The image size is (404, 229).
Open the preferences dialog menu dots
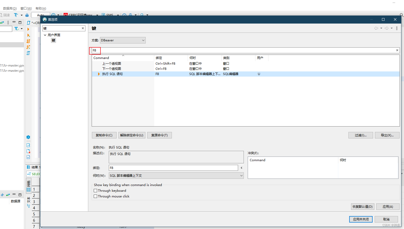(397, 28)
